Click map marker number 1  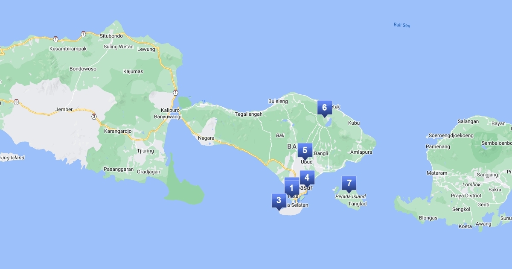point(292,188)
